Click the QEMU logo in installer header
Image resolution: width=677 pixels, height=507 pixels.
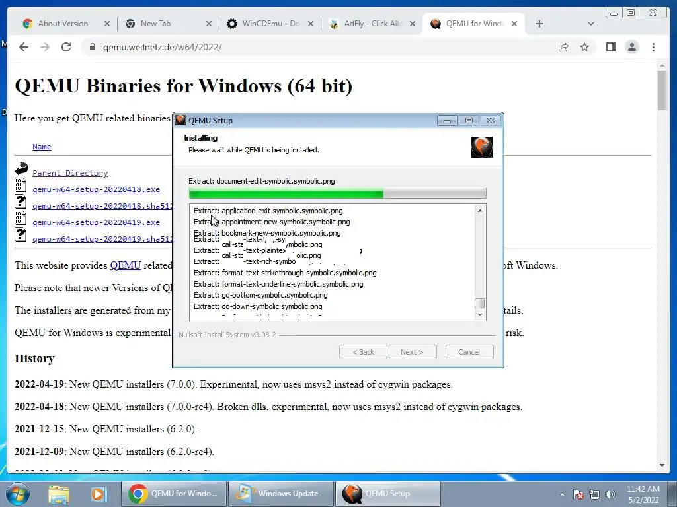coord(482,147)
